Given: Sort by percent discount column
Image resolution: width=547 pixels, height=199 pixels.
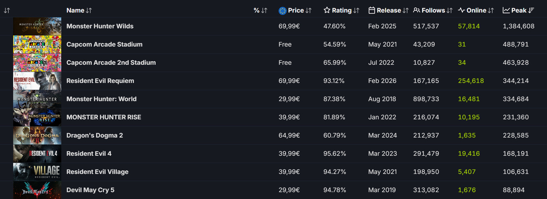Looking at the screenshot, I should [x=260, y=10].
